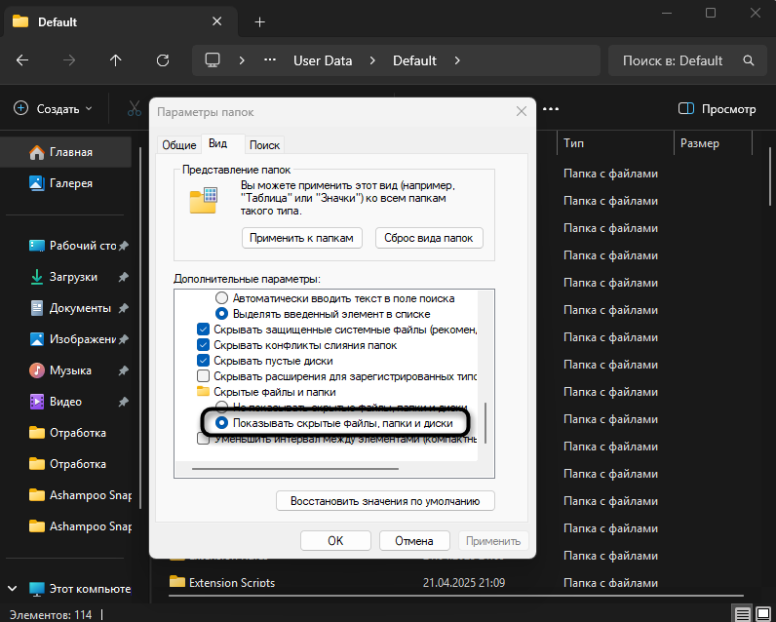Click the Back navigation arrow
Viewport: 776px width, 622px height.
click(x=22, y=60)
